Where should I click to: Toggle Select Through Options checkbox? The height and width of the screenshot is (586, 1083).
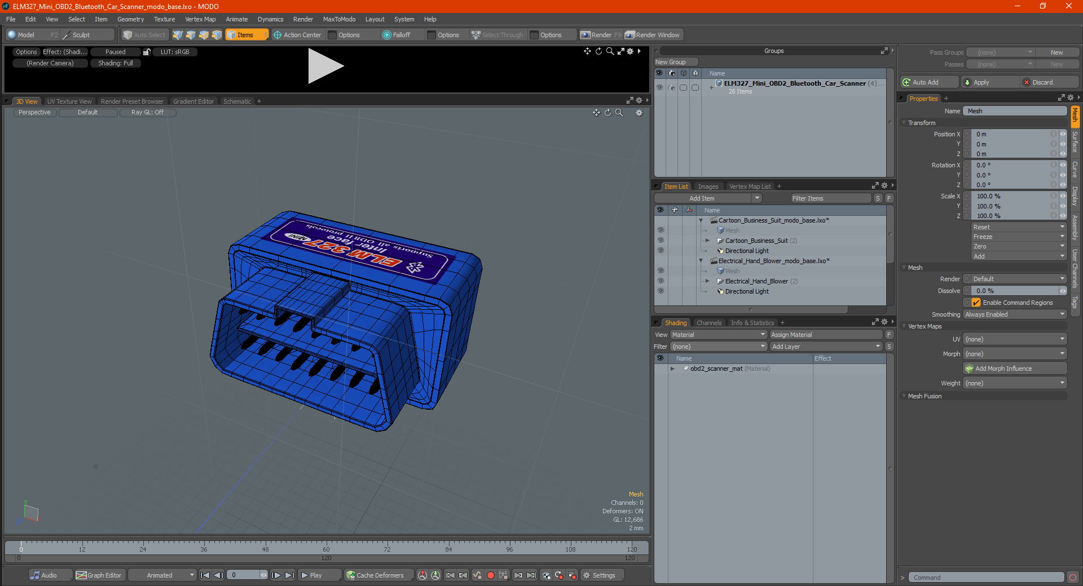click(534, 35)
